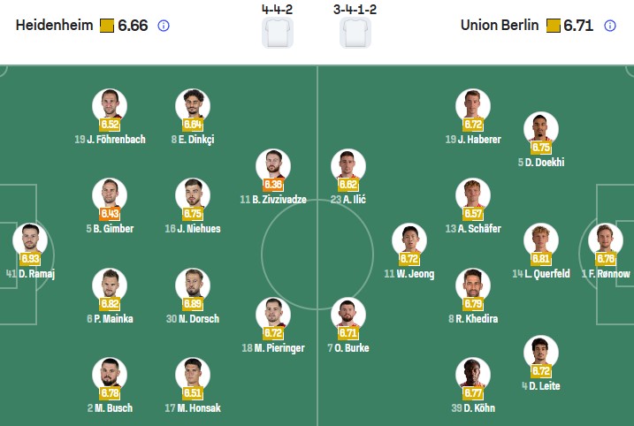Open the Union Berlin team link
Screen dimensions: 634x426
(499, 26)
